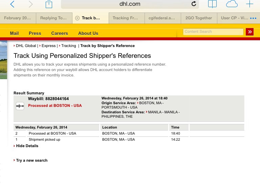Tap the dhl.com address bar
Viewport: 260px width, 184px height.
(130, 4)
